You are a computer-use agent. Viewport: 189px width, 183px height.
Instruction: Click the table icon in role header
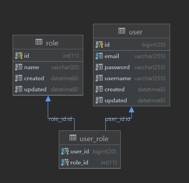[x=39, y=42]
